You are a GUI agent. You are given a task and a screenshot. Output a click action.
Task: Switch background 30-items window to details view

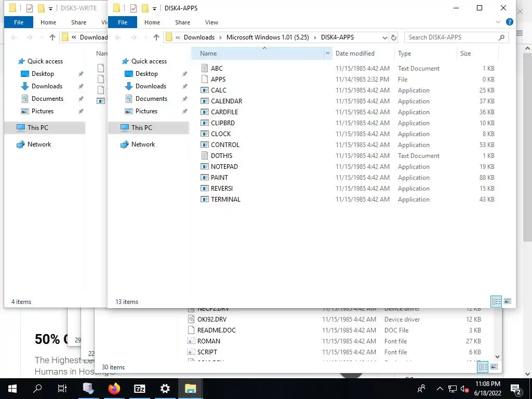coord(483,367)
